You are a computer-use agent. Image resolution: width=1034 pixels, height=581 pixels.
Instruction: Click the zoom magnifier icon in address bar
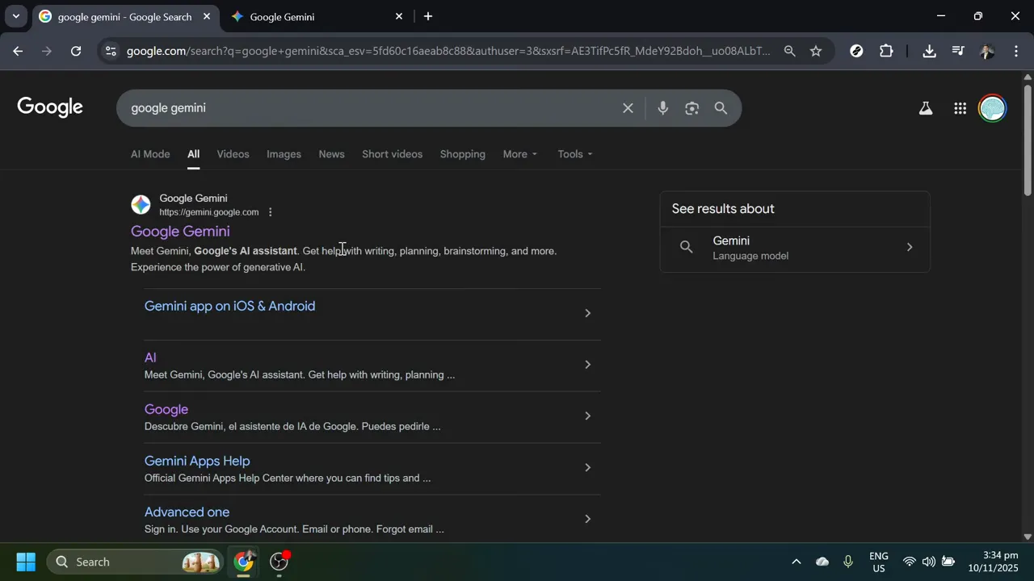[789, 51]
